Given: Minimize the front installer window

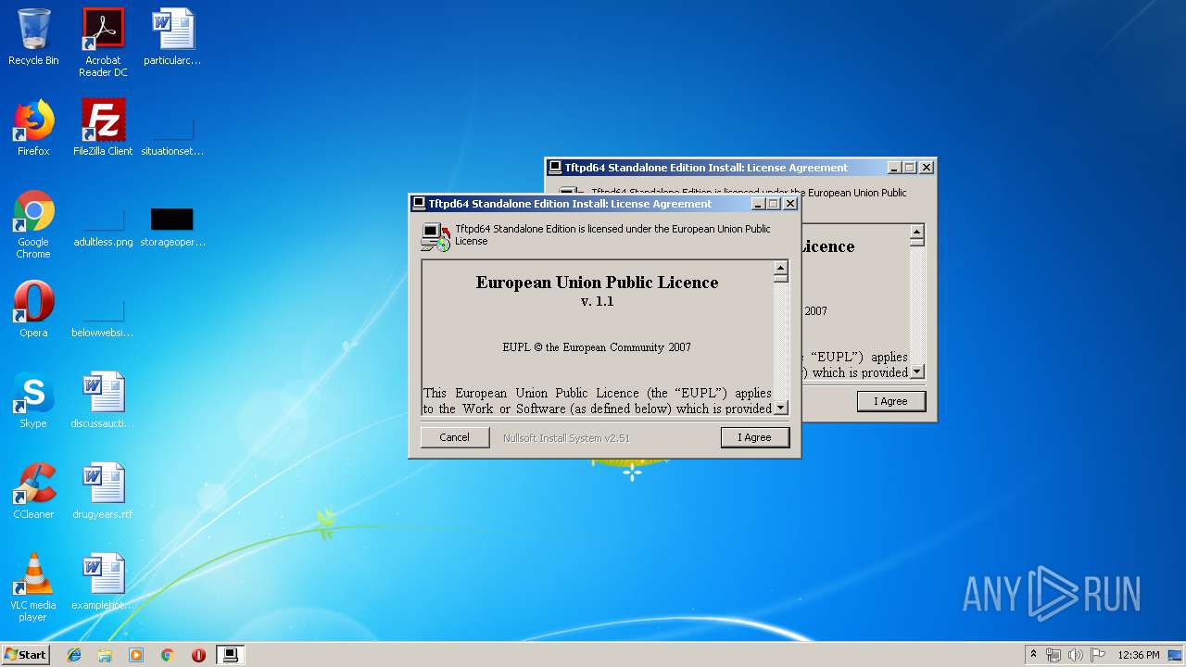Looking at the screenshot, I should 758,204.
